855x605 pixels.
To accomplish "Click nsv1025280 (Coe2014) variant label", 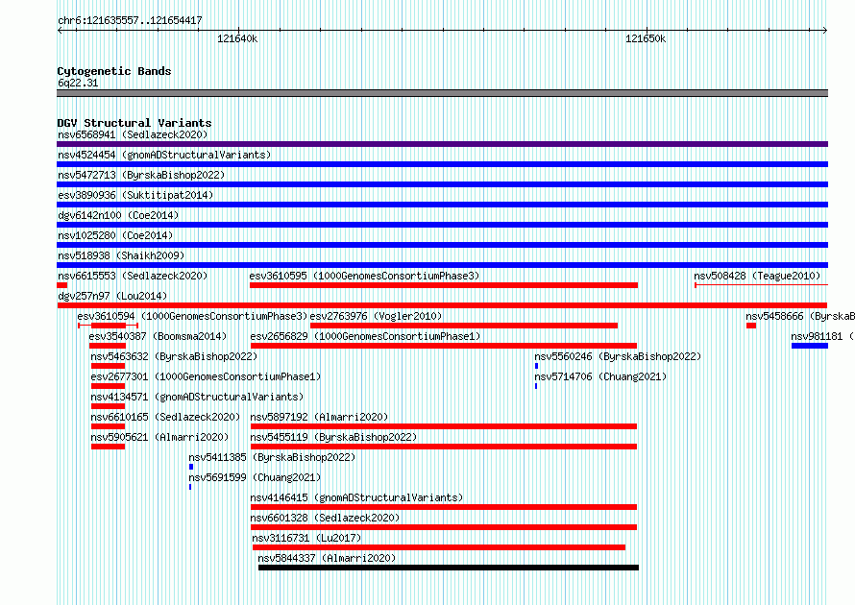I will 115,235.
